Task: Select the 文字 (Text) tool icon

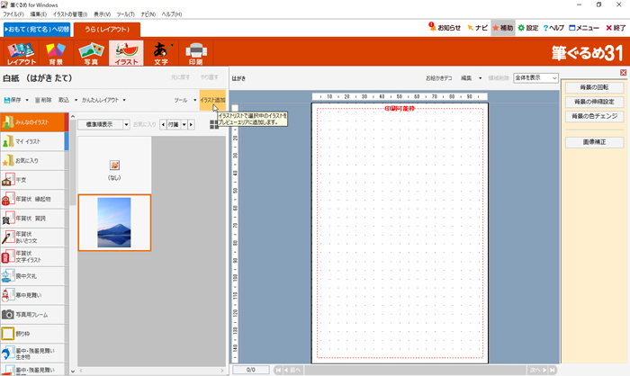Action: tap(161, 53)
